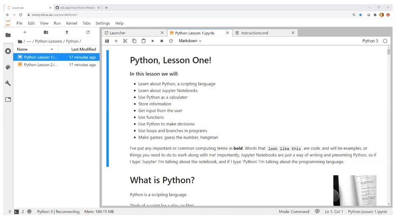Screen dimensions: 396x219
Task: Go to Python breadcrumb folder
Action: pos(72,41)
